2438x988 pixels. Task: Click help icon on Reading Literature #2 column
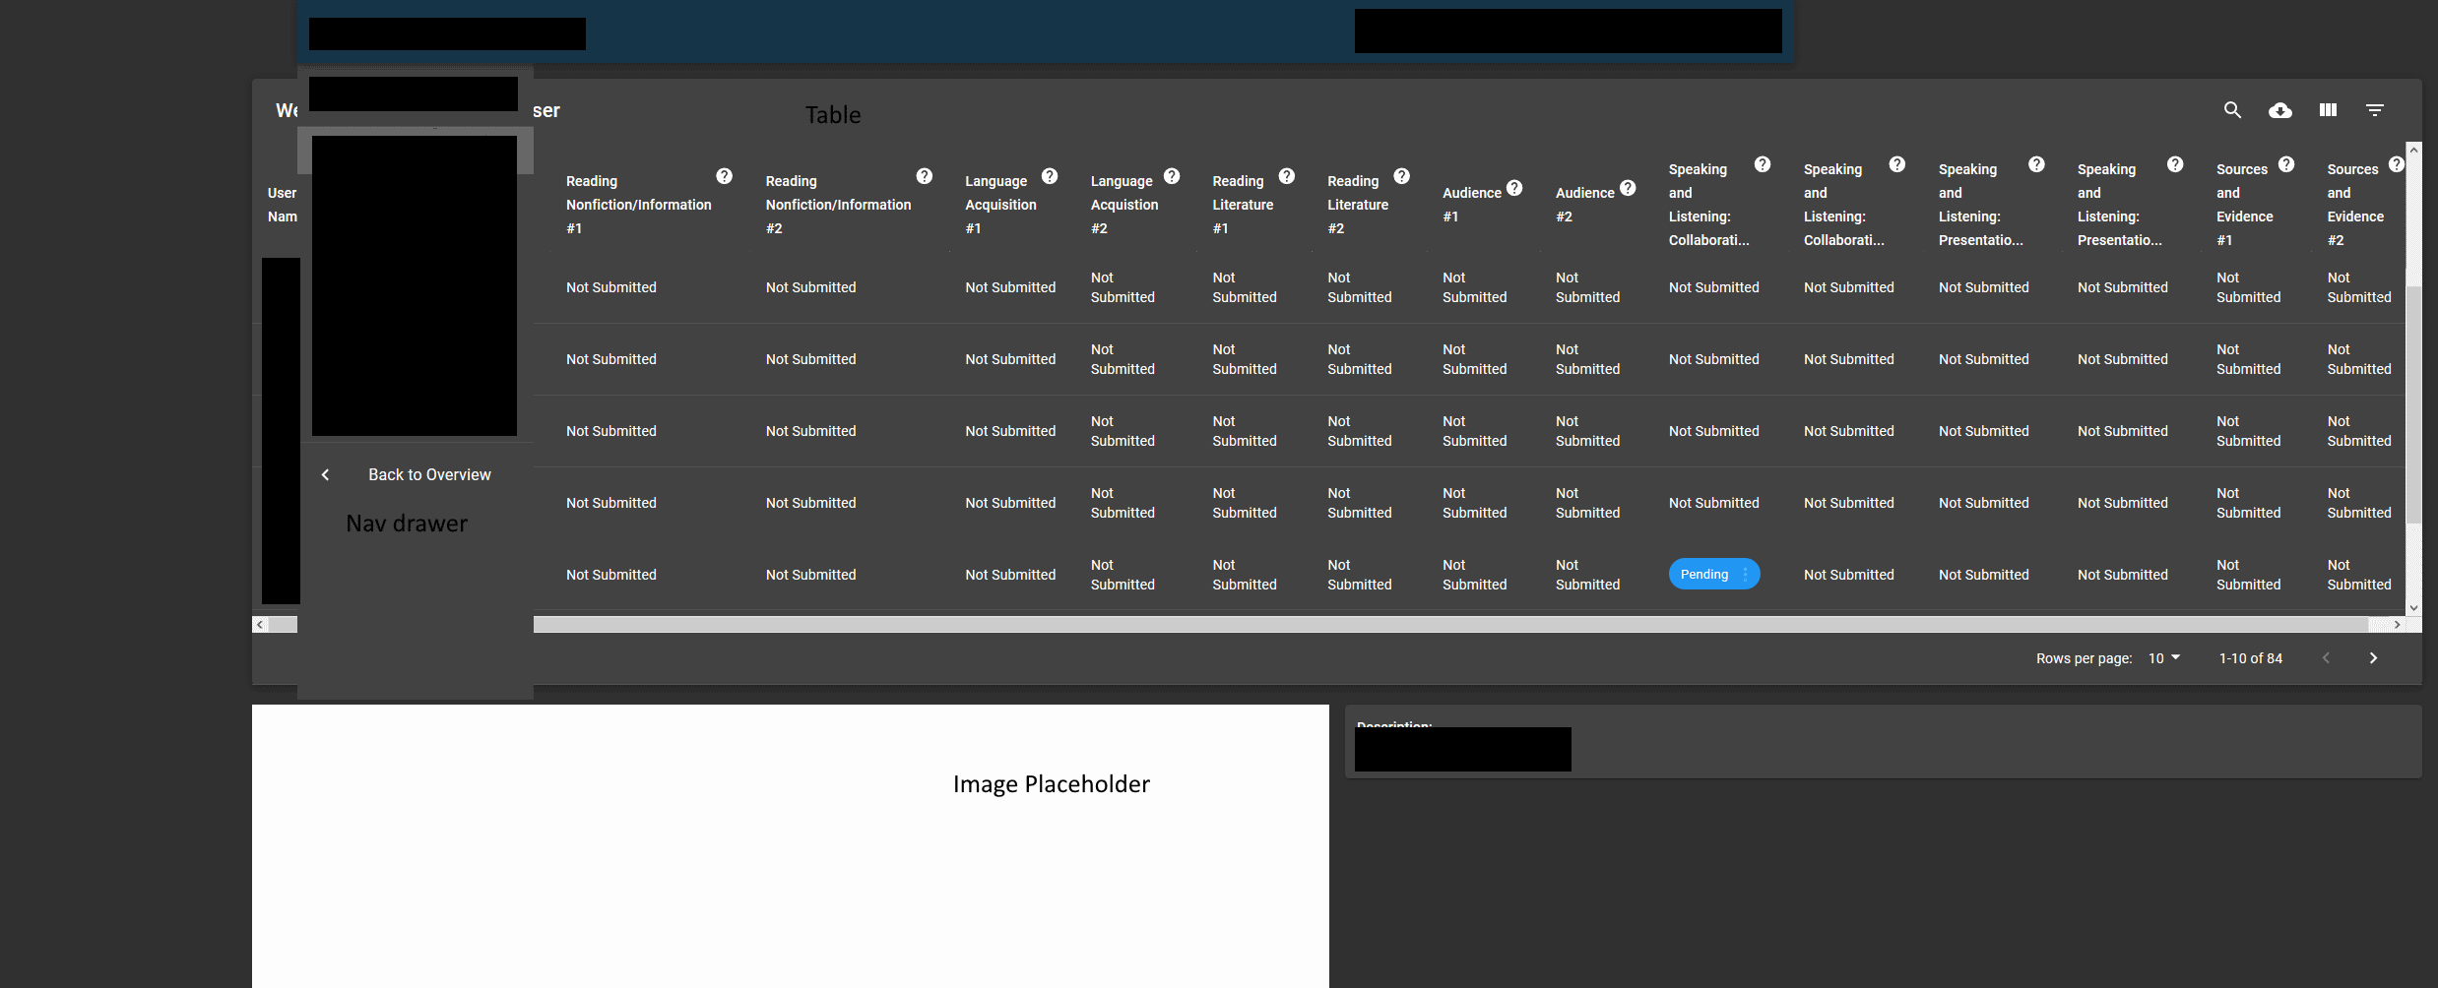1401,177
